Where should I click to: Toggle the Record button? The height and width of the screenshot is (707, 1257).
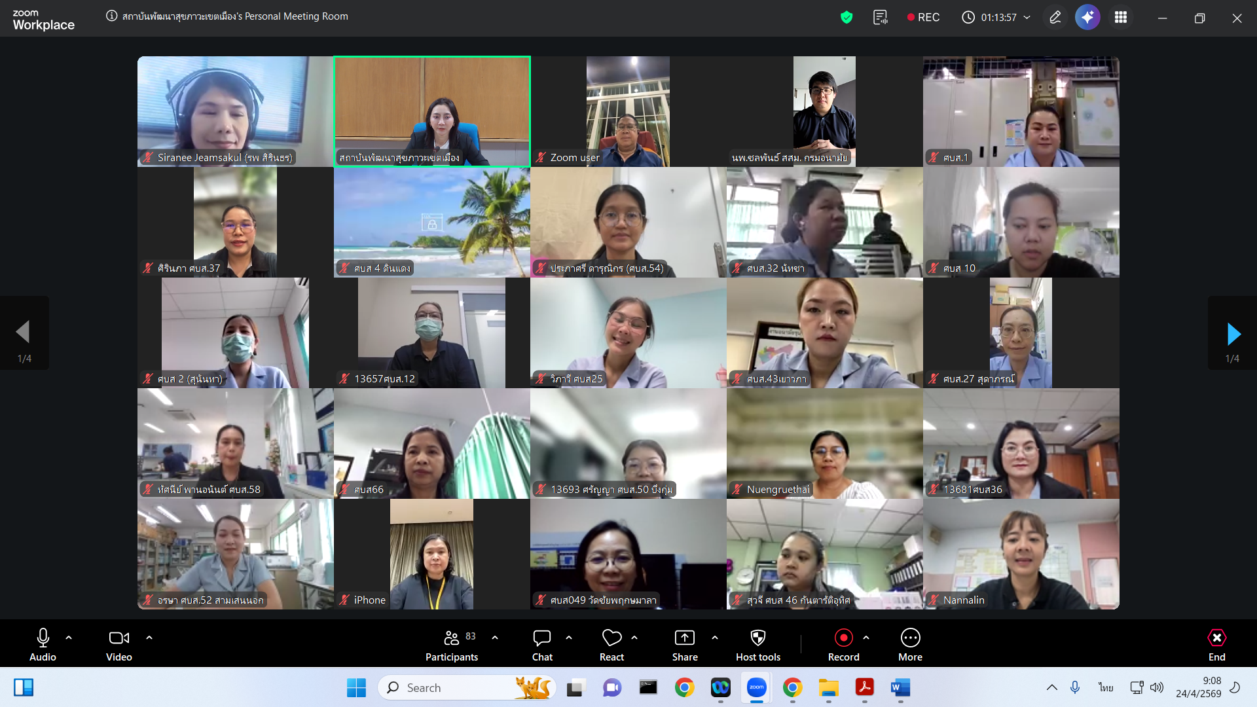tap(843, 638)
